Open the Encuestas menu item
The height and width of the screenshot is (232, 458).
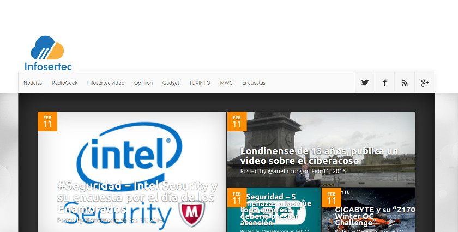click(x=254, y=83)
